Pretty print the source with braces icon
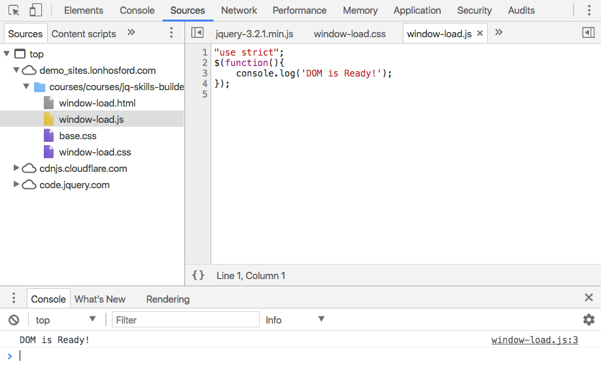This screenshot has width=601, height=366. pos(198,275)
